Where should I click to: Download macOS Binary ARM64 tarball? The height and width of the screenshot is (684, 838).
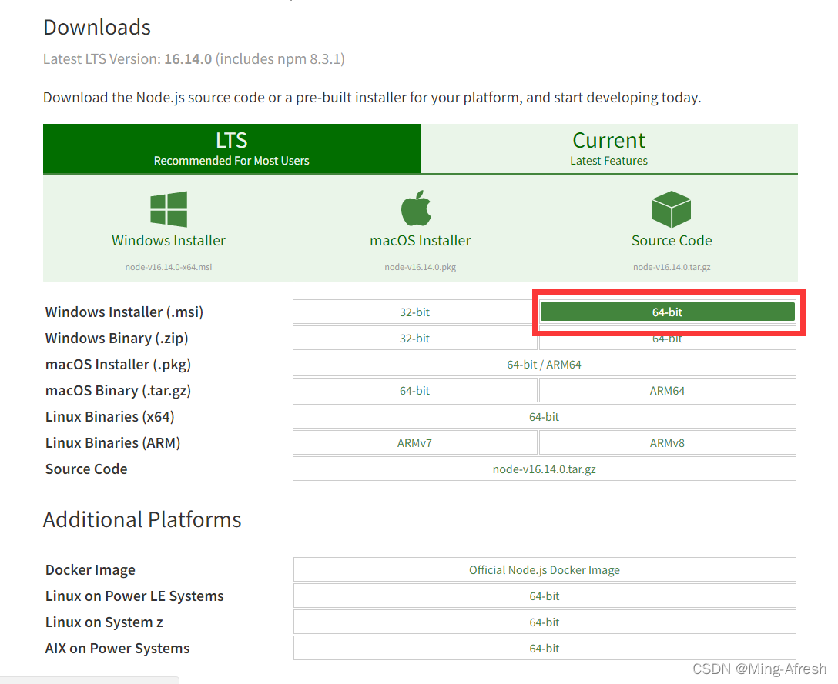click(x=668, y=390)
